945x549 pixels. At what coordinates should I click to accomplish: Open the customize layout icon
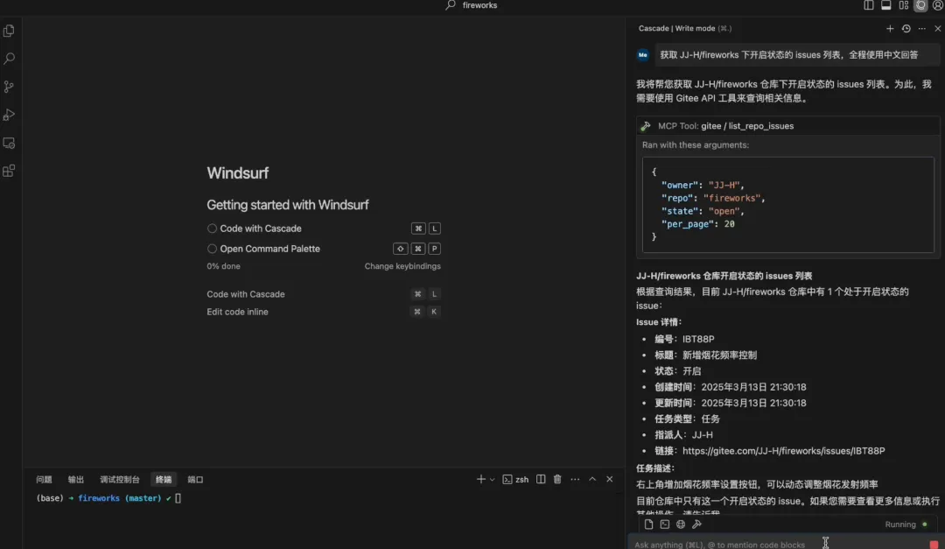[x=903, y=5]
